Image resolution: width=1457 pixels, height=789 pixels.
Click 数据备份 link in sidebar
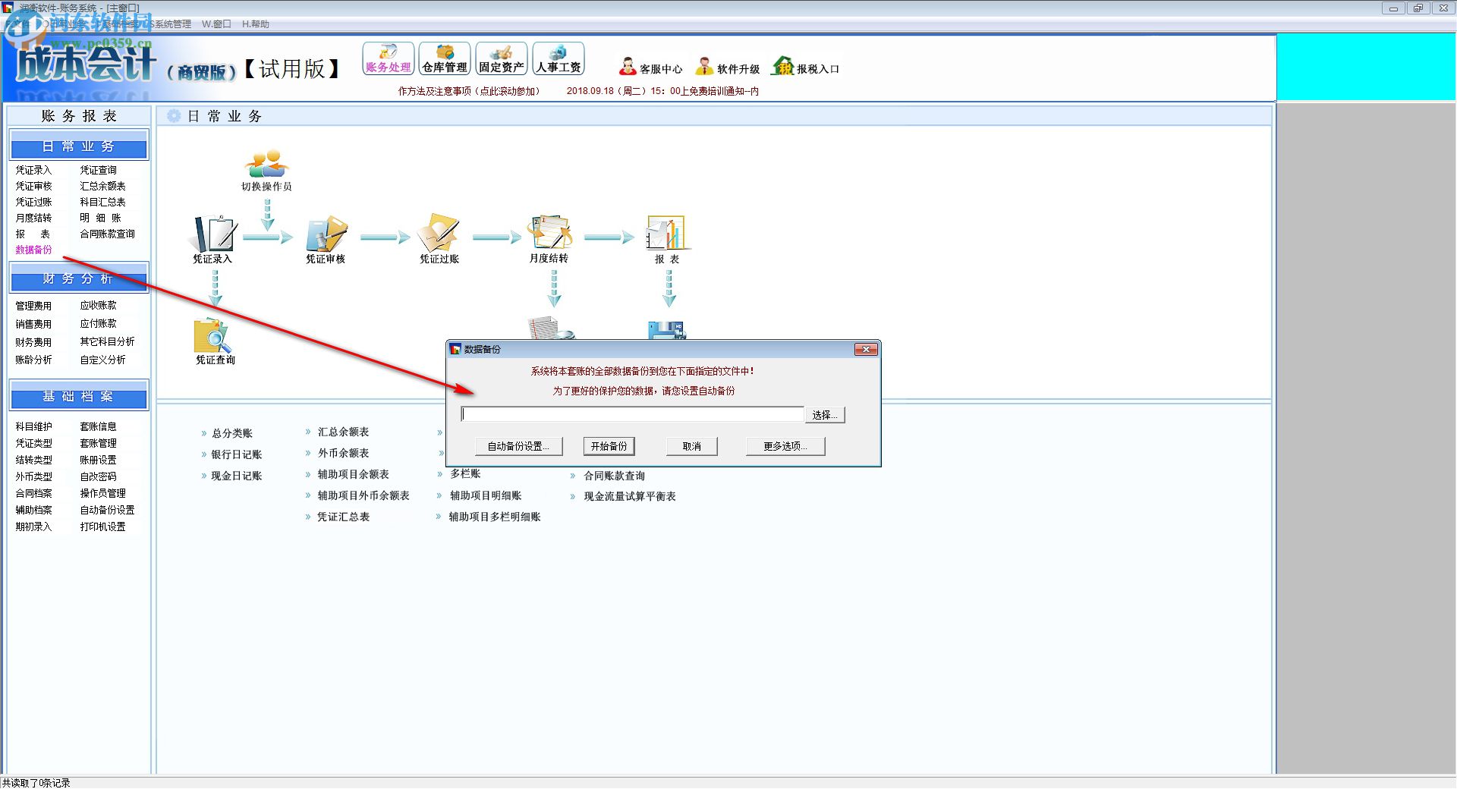(x=34, y=250)
